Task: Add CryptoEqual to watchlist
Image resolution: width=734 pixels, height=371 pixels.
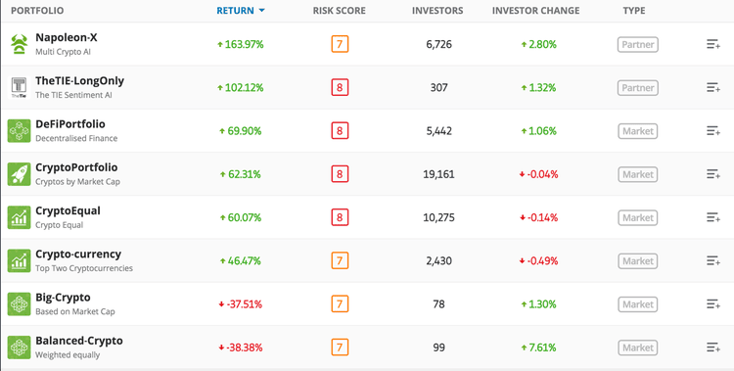Action: (712, 218)
